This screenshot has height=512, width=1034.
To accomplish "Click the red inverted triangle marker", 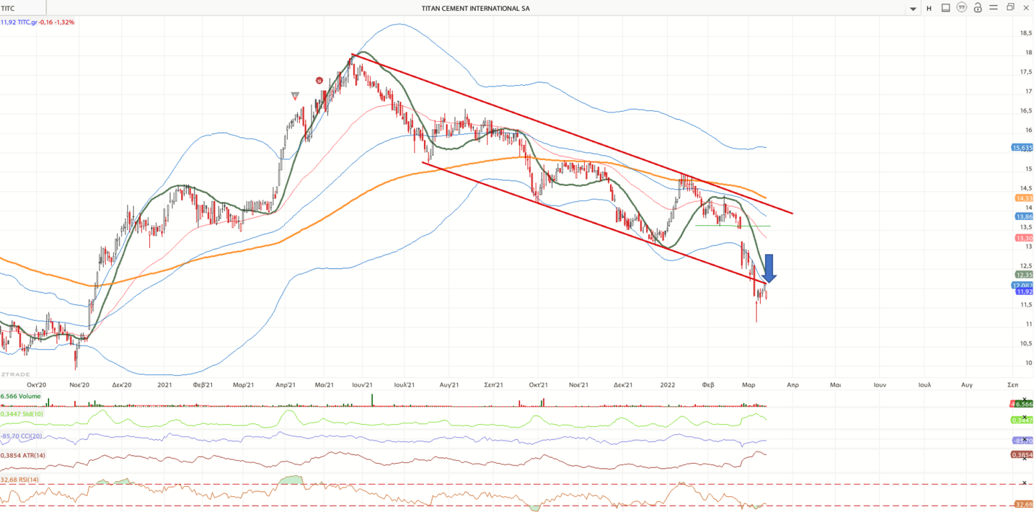I will coord(295,96).
